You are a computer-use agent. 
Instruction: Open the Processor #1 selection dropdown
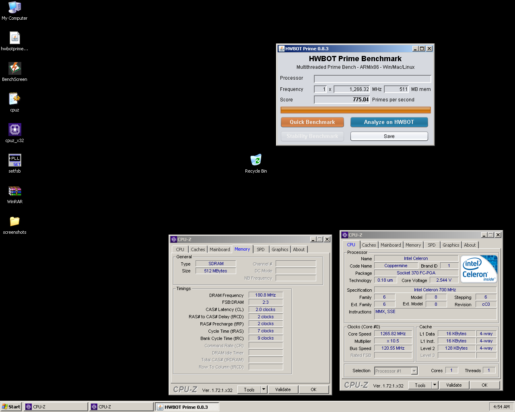[396, 371]
